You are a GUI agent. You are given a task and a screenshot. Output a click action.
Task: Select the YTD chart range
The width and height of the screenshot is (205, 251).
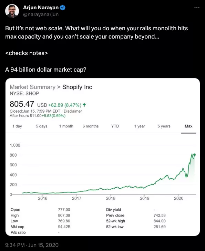(x=115, y=126)
